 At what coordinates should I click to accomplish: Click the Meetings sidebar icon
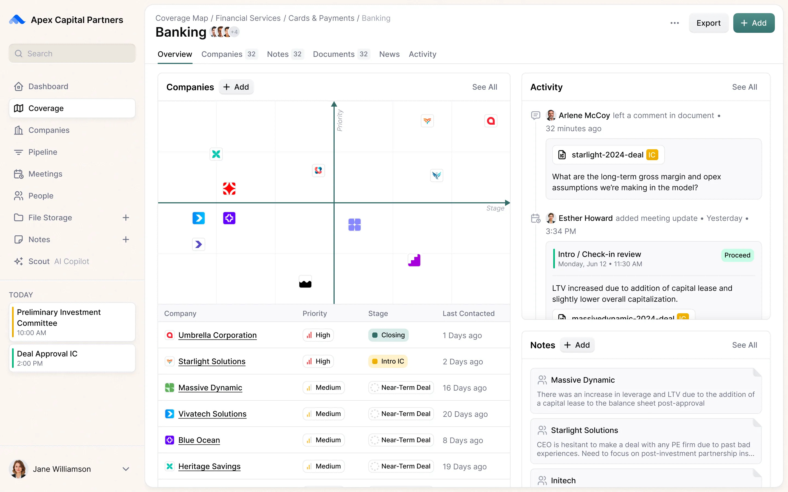[19, 174]
